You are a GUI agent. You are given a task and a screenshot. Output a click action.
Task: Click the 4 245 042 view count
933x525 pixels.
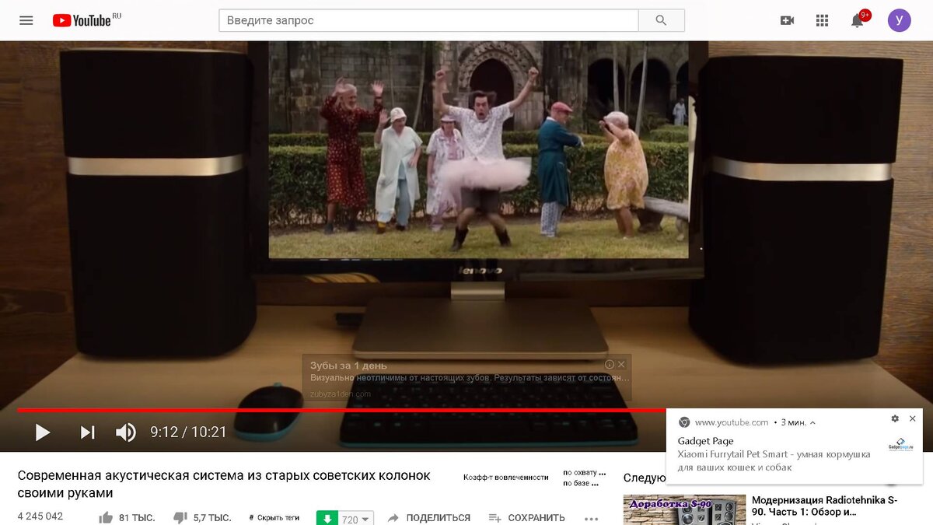click(x=40, y=516)
